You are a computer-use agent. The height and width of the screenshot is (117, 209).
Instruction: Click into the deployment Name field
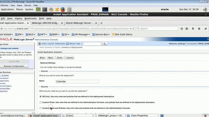pyautogui.click(x=77, y=82)
